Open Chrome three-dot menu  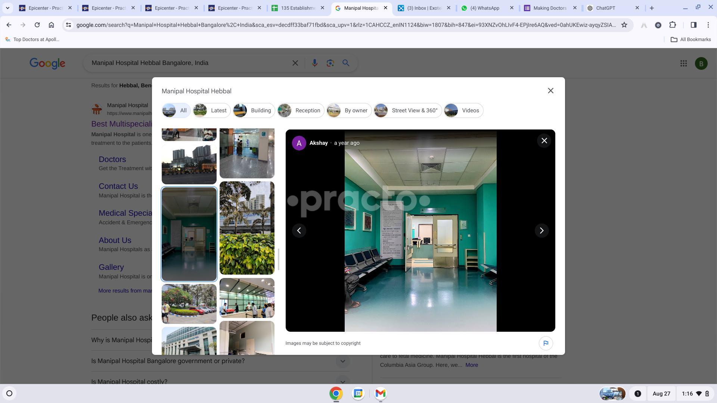708,25
